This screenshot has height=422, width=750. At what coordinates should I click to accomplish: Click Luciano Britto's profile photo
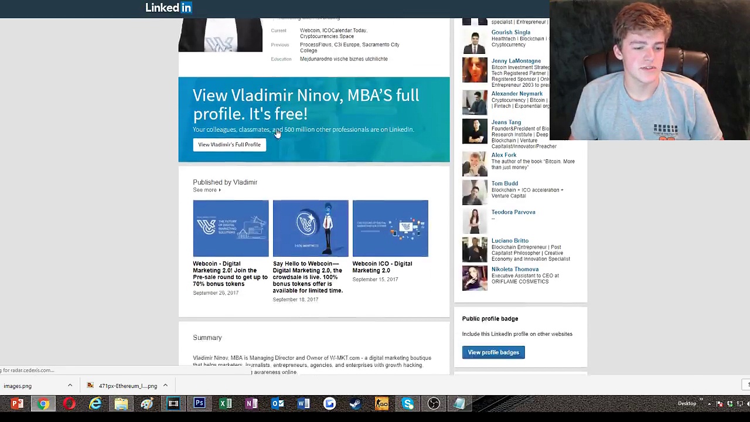click(x=475, y=250)
